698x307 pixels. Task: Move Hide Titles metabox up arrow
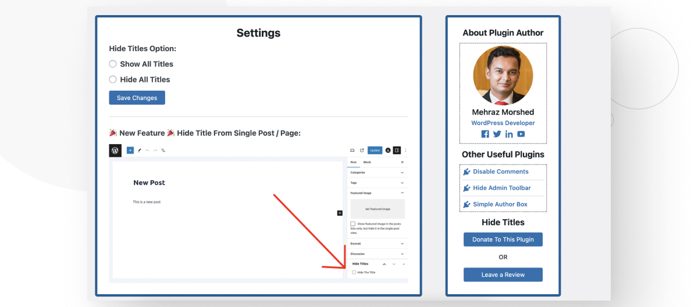(x=384, y=265)
